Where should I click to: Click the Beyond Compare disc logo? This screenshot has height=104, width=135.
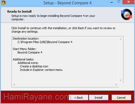(x=126, y=14)
